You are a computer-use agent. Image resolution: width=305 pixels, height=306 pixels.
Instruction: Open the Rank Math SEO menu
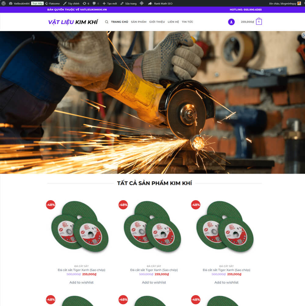(160, 4)
